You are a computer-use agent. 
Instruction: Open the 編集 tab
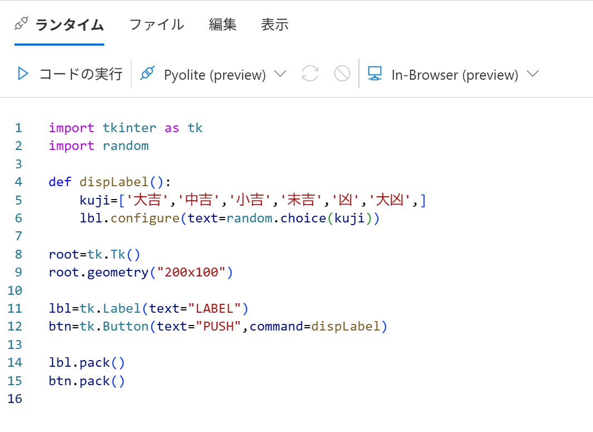tap(223, 25)
